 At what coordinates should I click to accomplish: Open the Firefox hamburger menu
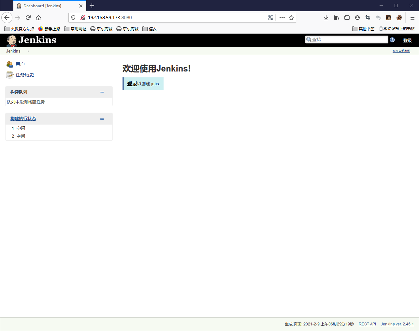point(412,18)
